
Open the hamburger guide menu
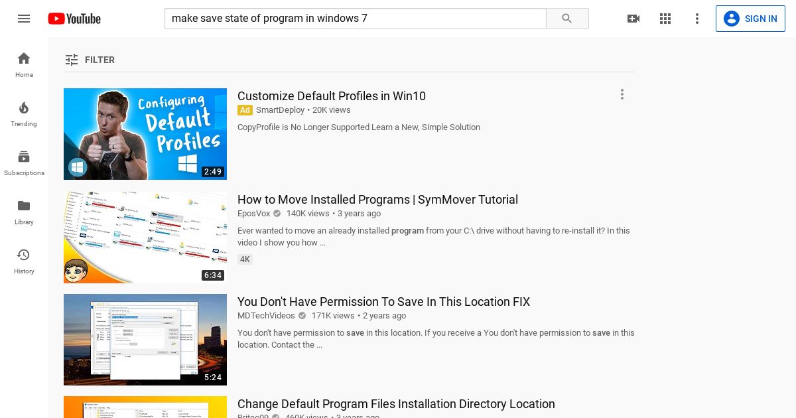pyautogui.click(x=24, y=19)
